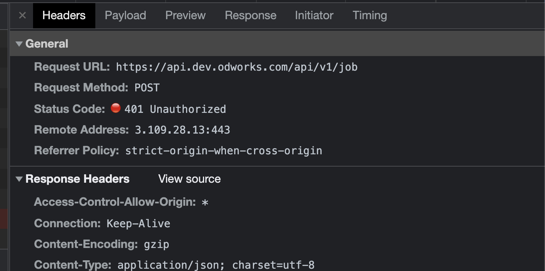Open the Preview tab
Image resolution: width=545 pixels, height=271 pixels.
click(185, 15)
